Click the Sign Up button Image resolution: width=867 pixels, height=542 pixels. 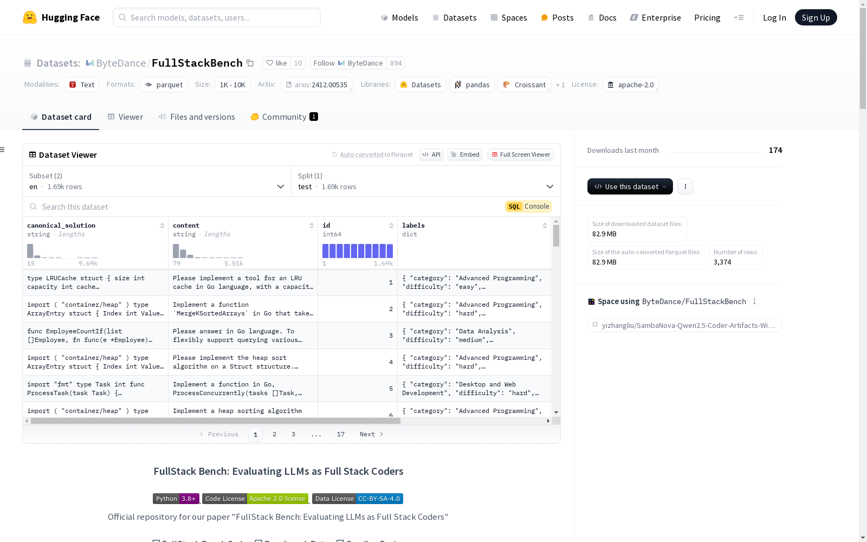[816, 17]
